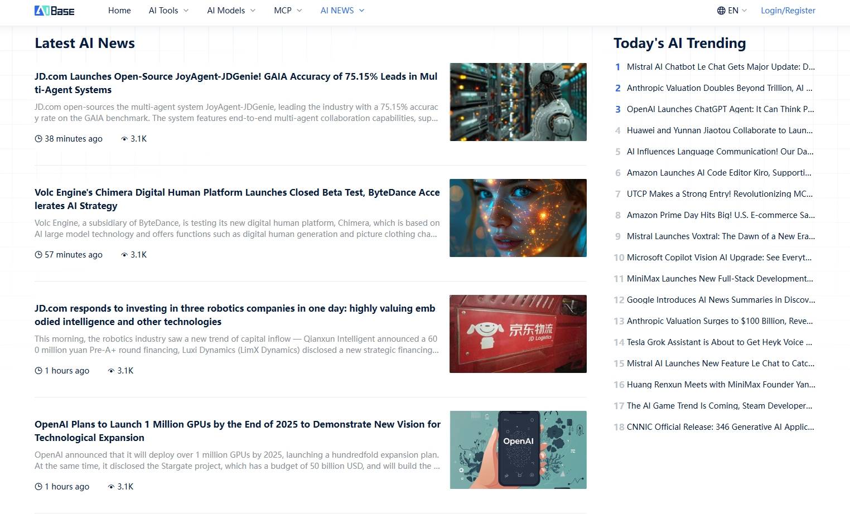
Task: Click the clock icon on the JD.com robotics article
Action: point(38,370)
